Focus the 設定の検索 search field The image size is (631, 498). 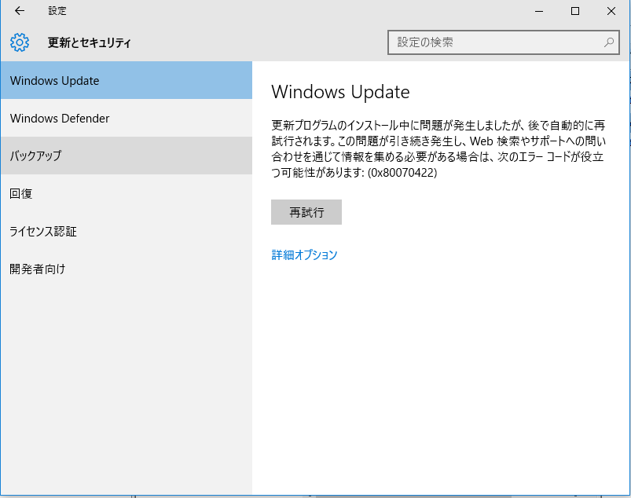coord(504,42)
